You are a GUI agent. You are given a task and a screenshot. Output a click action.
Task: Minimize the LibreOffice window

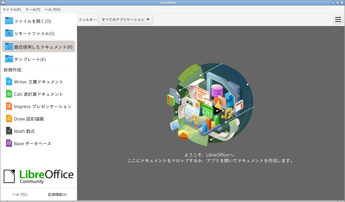tap(333, 3)
